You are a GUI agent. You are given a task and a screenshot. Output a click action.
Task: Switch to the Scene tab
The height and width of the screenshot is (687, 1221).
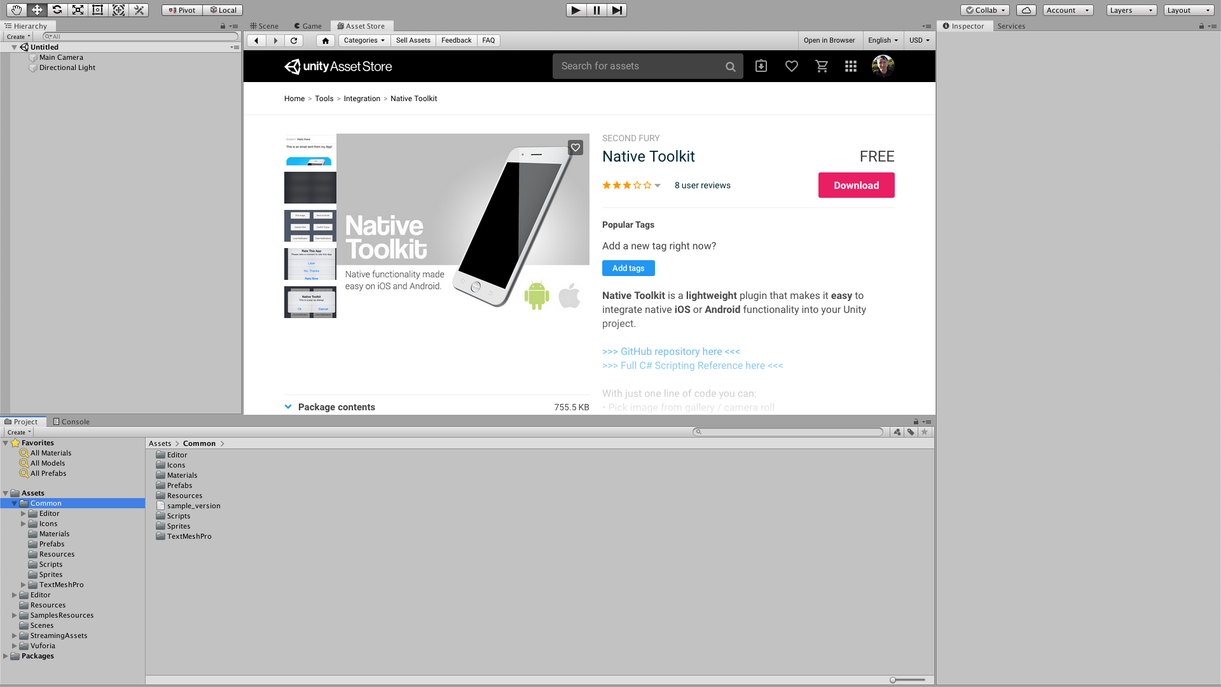(264, 26)
